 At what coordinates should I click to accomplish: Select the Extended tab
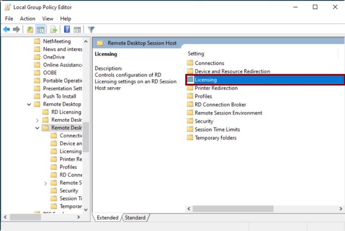(x=107, y=217)
